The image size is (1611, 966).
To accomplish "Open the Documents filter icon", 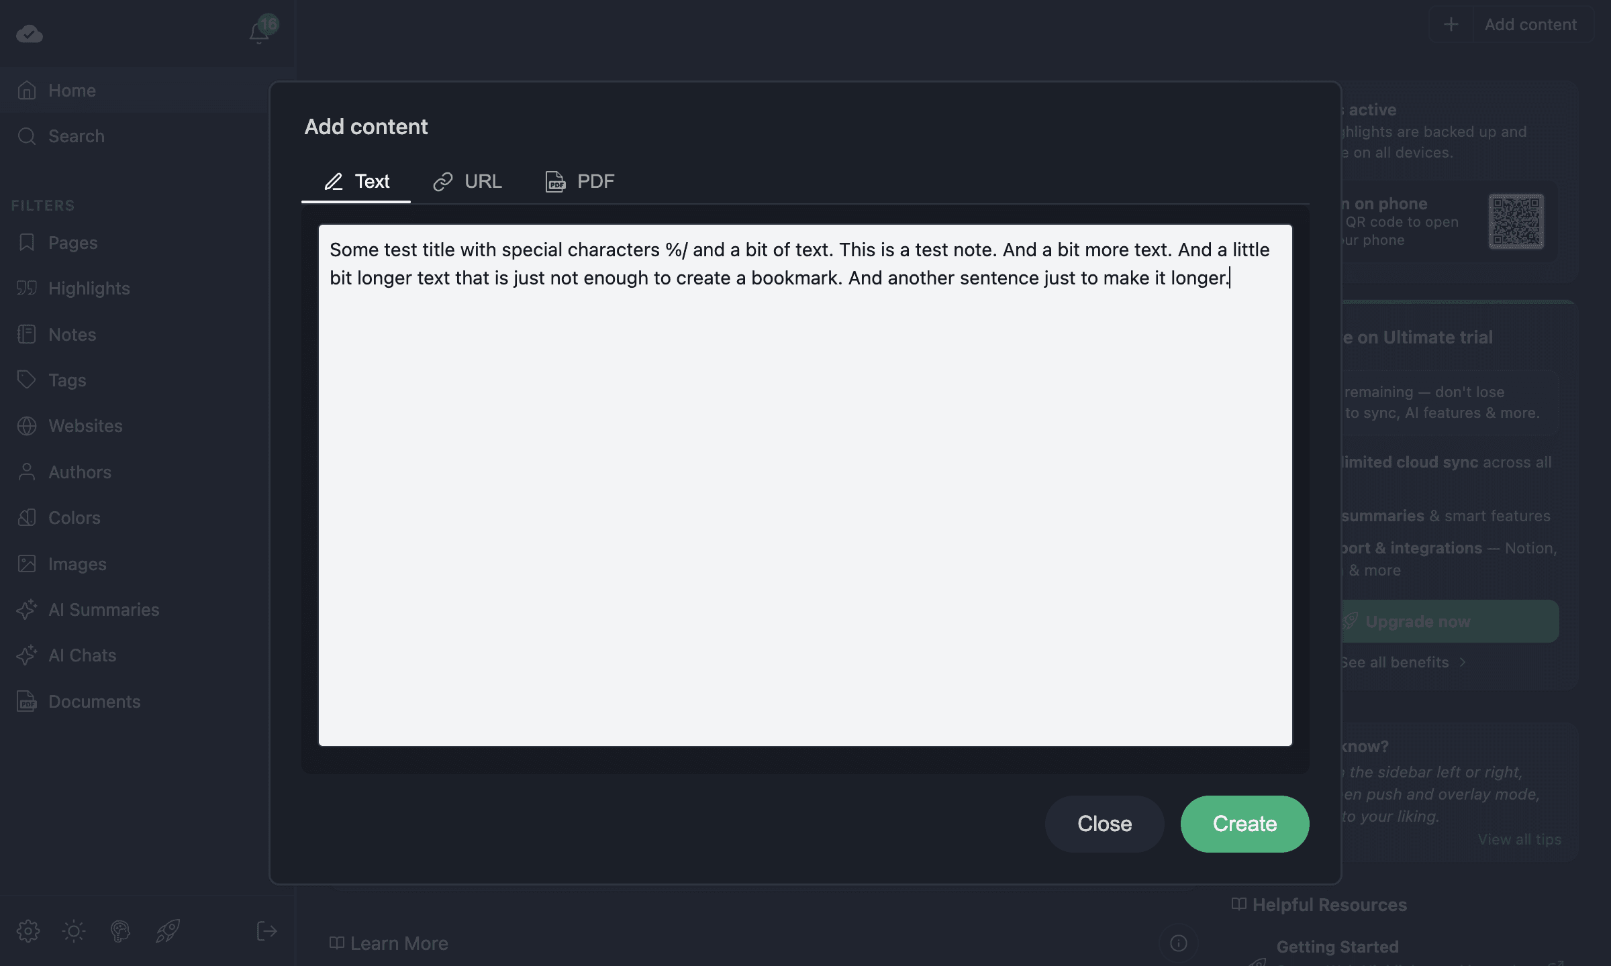I will pyautogui.click(x=27, y=701).
